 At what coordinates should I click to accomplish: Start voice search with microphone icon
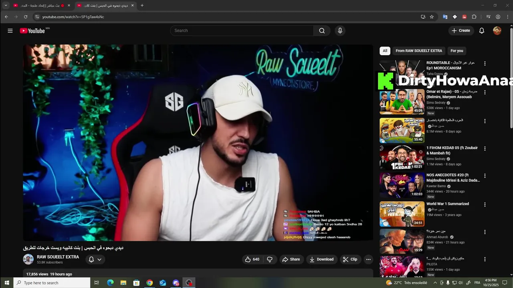(340, 31)
